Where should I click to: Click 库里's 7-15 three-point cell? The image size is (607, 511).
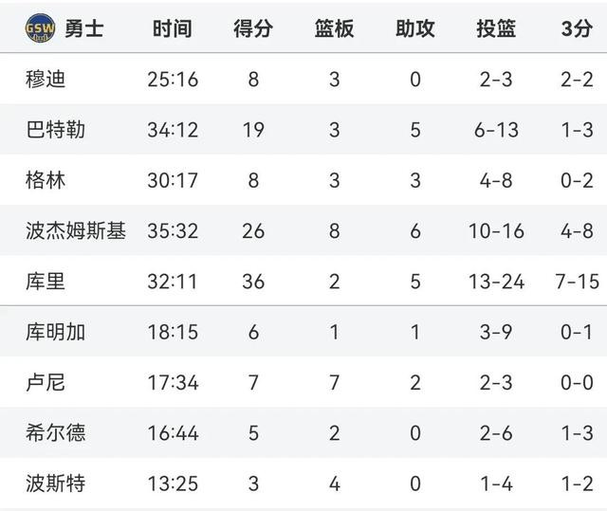click(577, 282)
